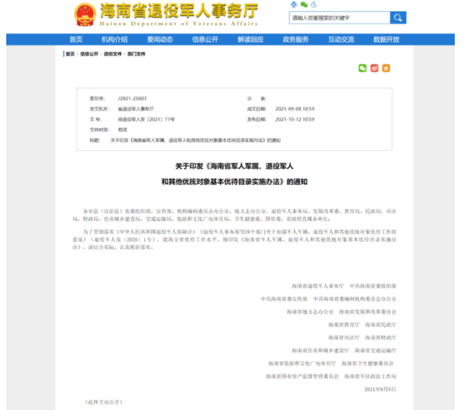Viewport: 474px width, 410px height.
Task: Focus the keyword search input field
Action: coord(339,18)
